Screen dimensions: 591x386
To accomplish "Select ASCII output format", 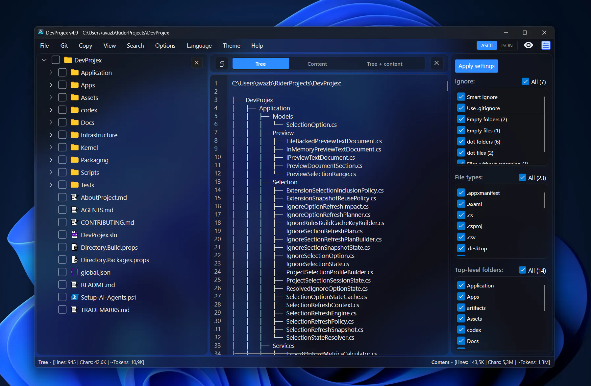I will click(x=487, y=45).
